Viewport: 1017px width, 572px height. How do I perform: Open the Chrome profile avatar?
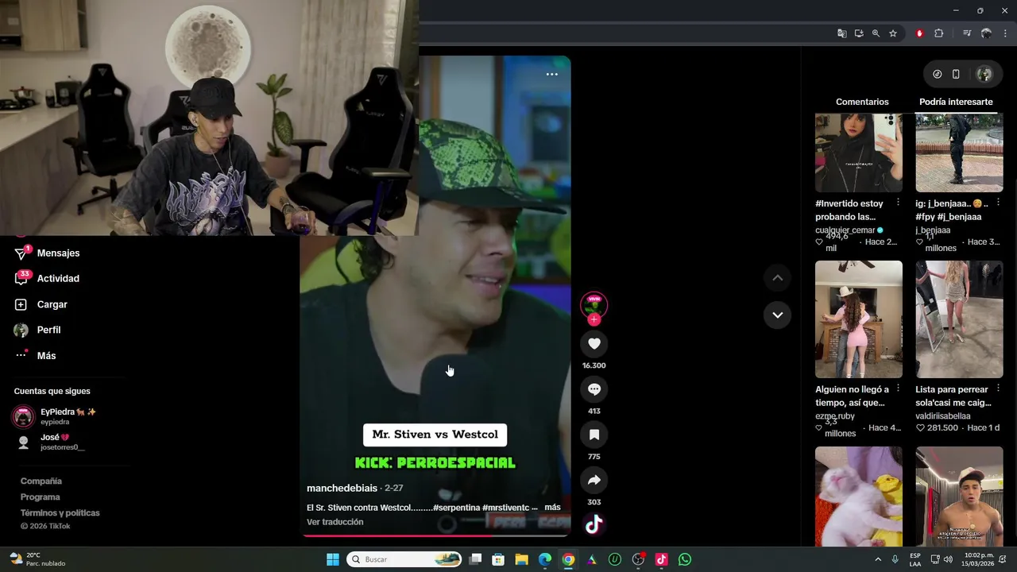(986, 33)
